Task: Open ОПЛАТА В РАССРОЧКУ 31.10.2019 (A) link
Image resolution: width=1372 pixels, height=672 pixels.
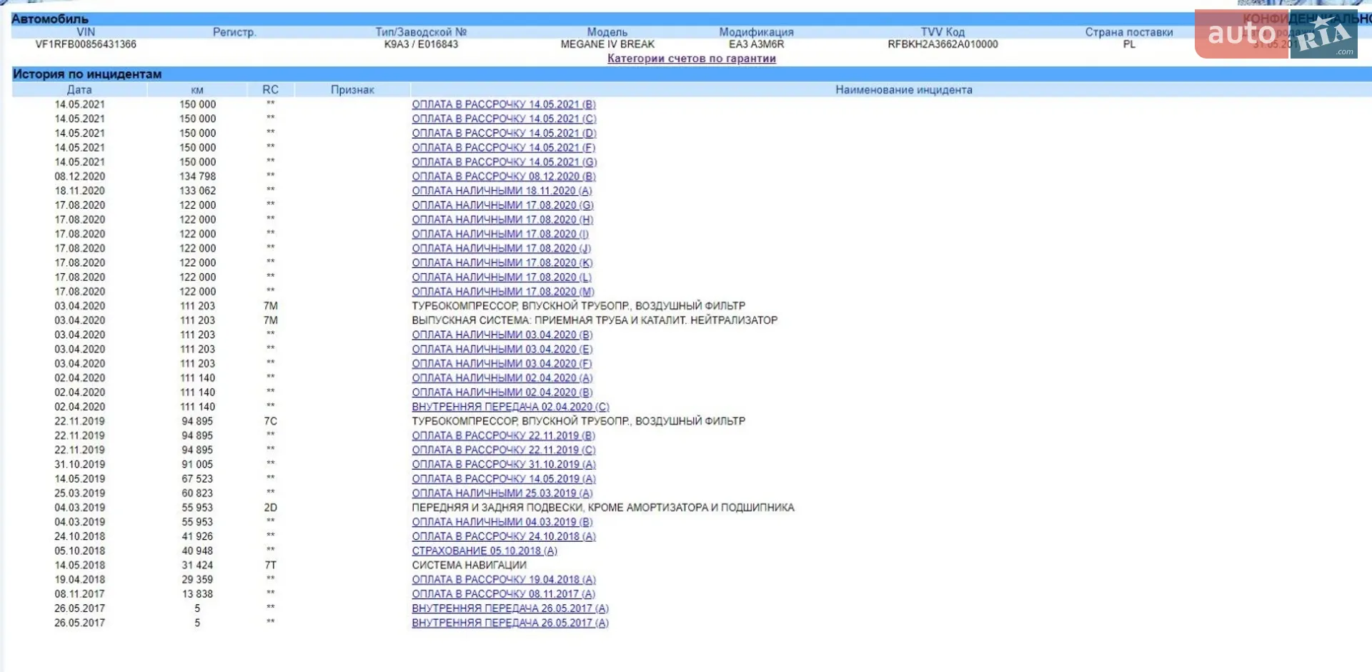Action: (x=504, y=465)
